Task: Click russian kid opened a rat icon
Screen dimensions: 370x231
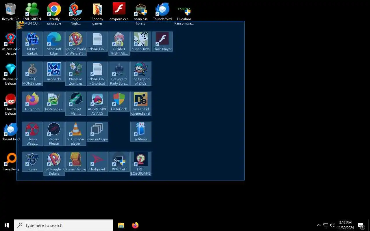Action: coord(141,104)
